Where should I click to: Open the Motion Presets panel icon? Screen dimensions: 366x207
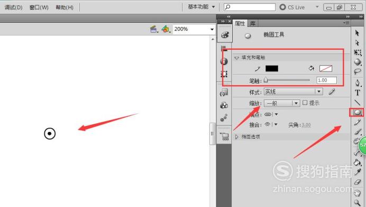224,118
